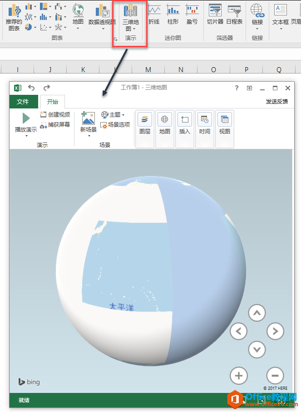Insert a 切片器 slicer
This screenshot has width=301, height=412.
click(x=215, y=15)
